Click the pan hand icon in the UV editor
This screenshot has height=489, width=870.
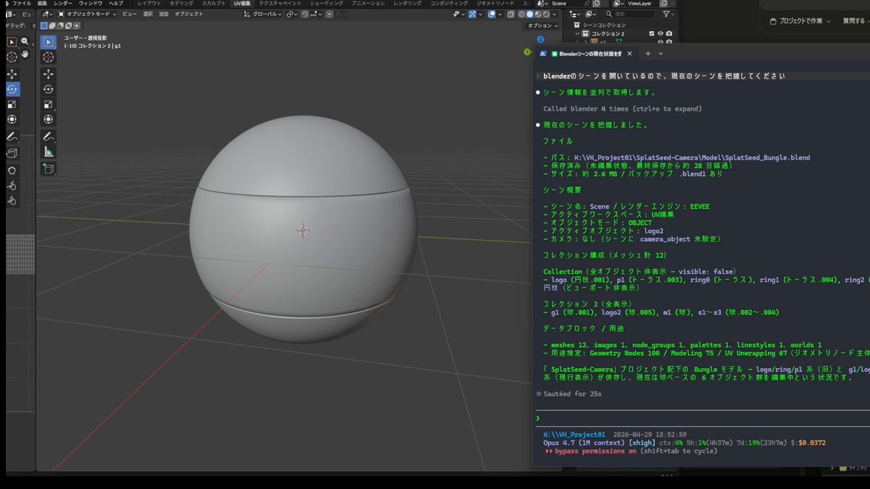[25, 54]
